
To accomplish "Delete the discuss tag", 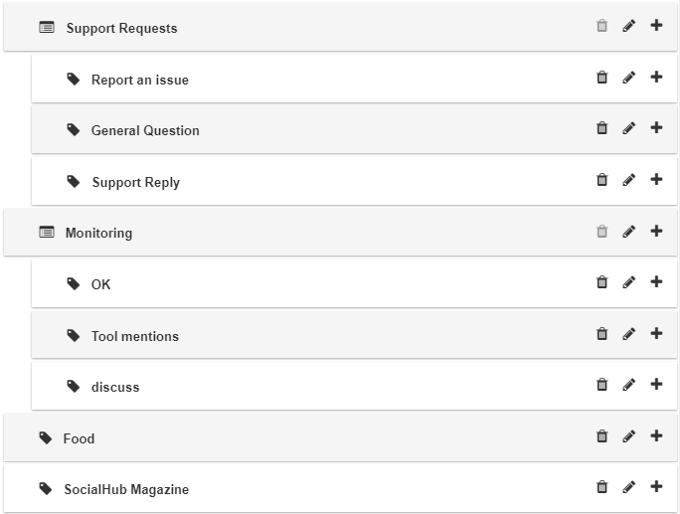I will pos(601,385).
